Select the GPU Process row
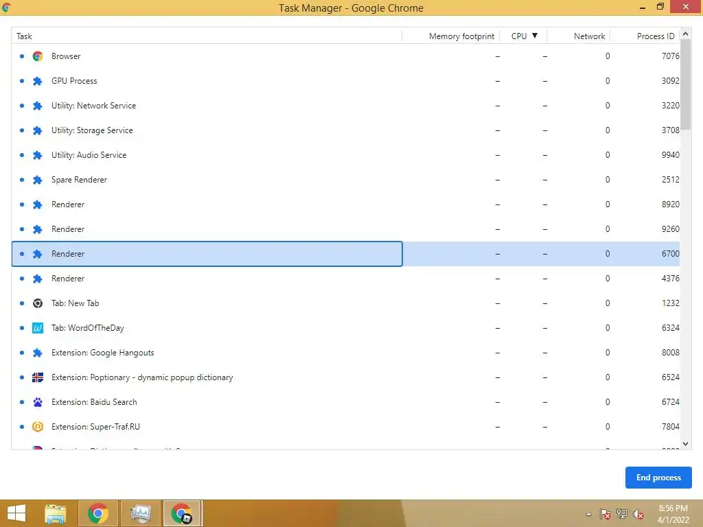 [x=346, y=81]
